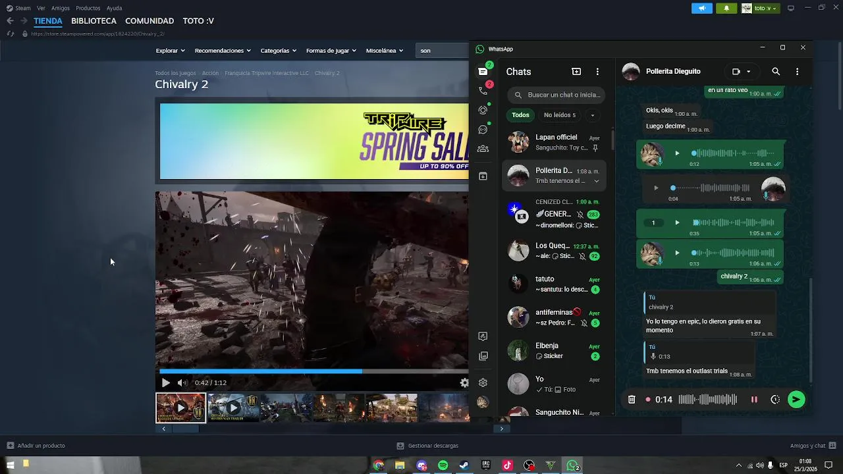Follow the Todos los juegos breadcrumb
This screenshot has height=474, width=843.
pyautogui.click(x=175, y=73)
